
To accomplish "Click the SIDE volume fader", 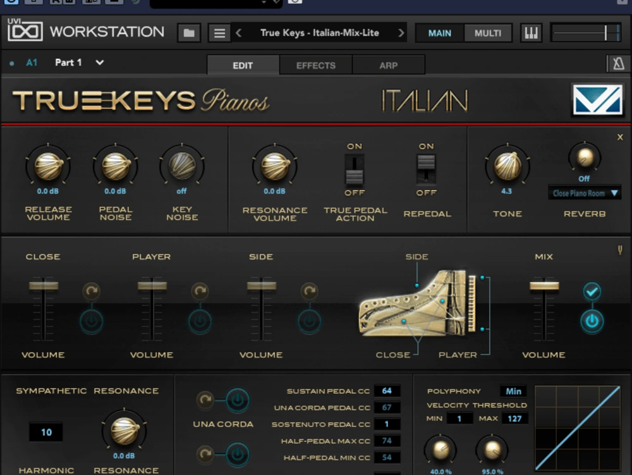I will (261, 286).
